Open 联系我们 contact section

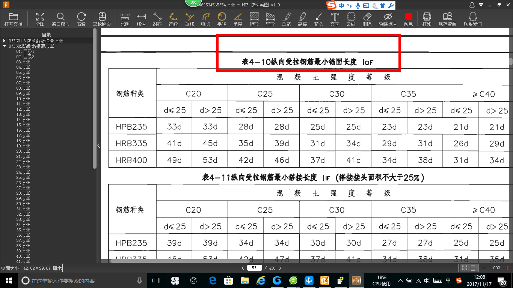coord(472,19)
